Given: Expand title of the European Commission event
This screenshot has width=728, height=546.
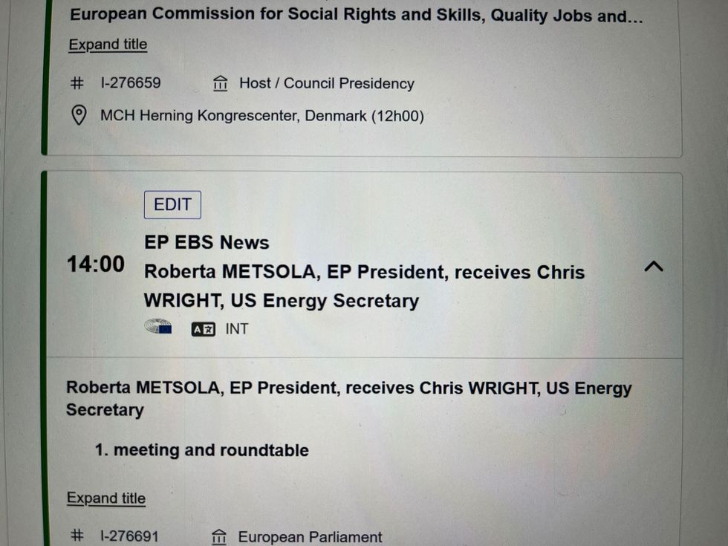Looking at the screenshot, I should click(108, 45).
